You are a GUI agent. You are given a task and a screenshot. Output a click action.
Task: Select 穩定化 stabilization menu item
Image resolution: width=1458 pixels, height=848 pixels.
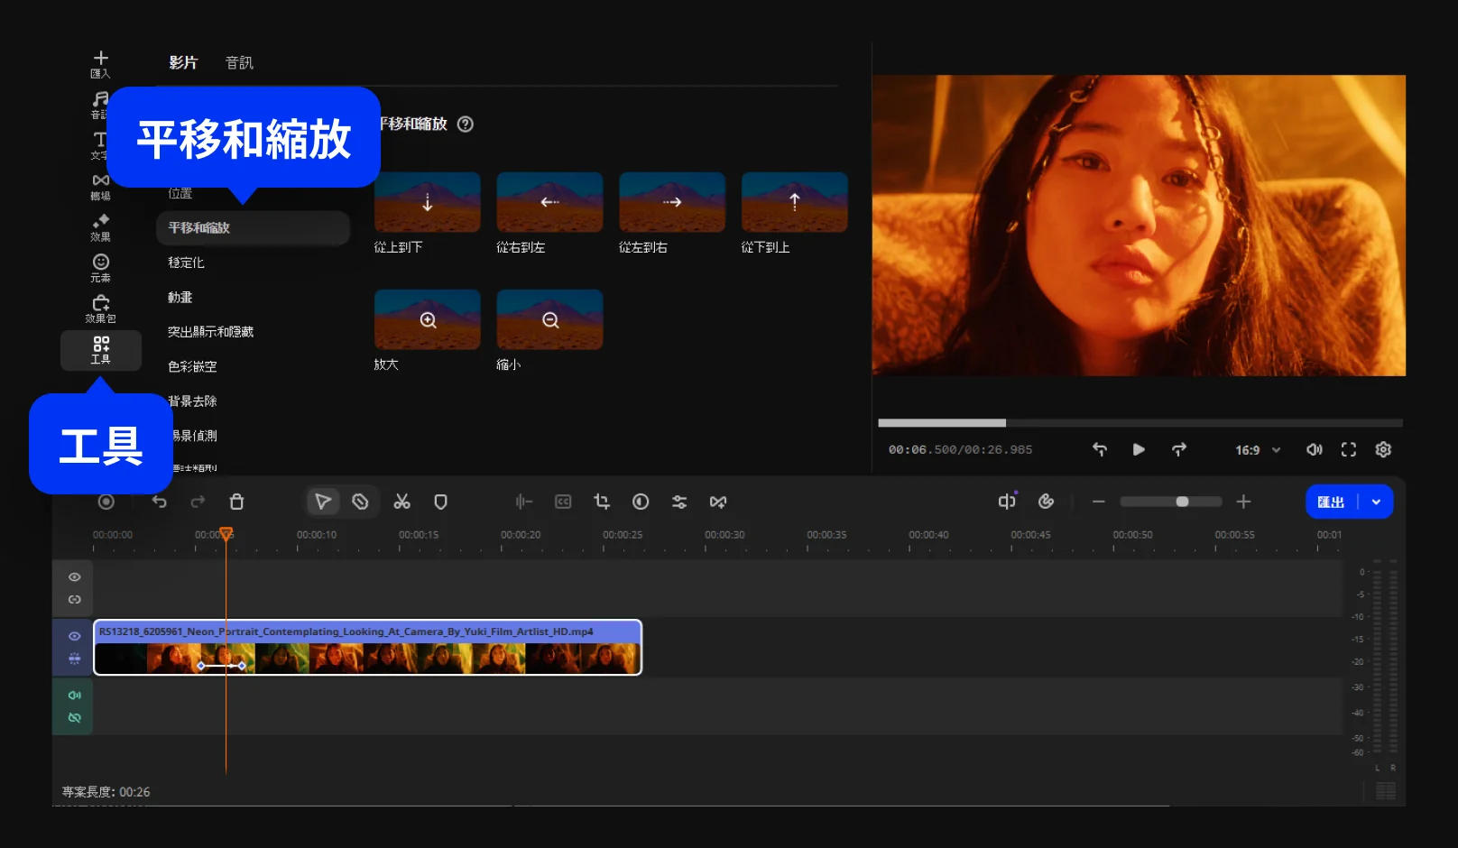click(187, 263)
